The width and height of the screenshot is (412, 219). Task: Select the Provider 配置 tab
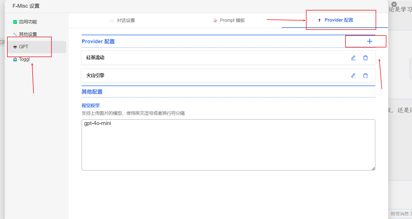pos(336,20)
